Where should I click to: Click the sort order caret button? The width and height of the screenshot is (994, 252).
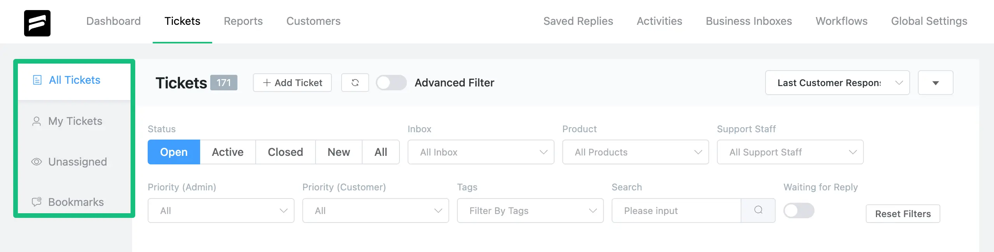click(935, 83)
